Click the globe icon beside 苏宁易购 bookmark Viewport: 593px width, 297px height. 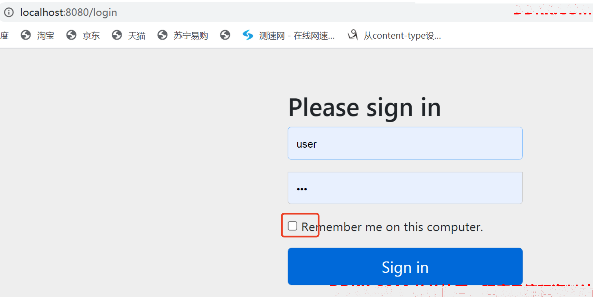click(162, 35)
